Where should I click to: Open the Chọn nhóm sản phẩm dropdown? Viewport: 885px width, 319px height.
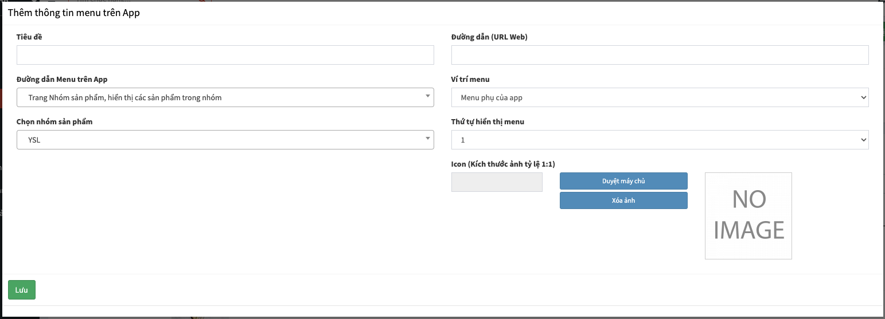225,140
